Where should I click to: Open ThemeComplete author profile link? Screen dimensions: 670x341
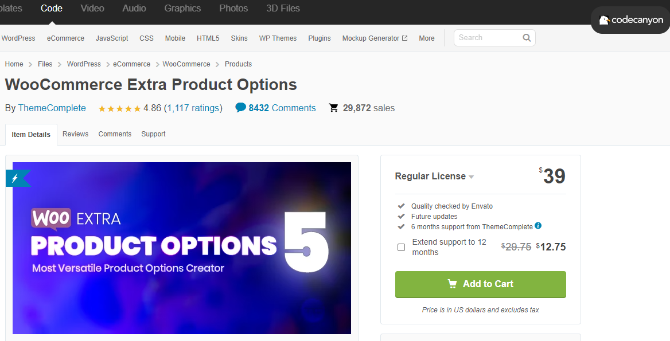click(52, 108)
